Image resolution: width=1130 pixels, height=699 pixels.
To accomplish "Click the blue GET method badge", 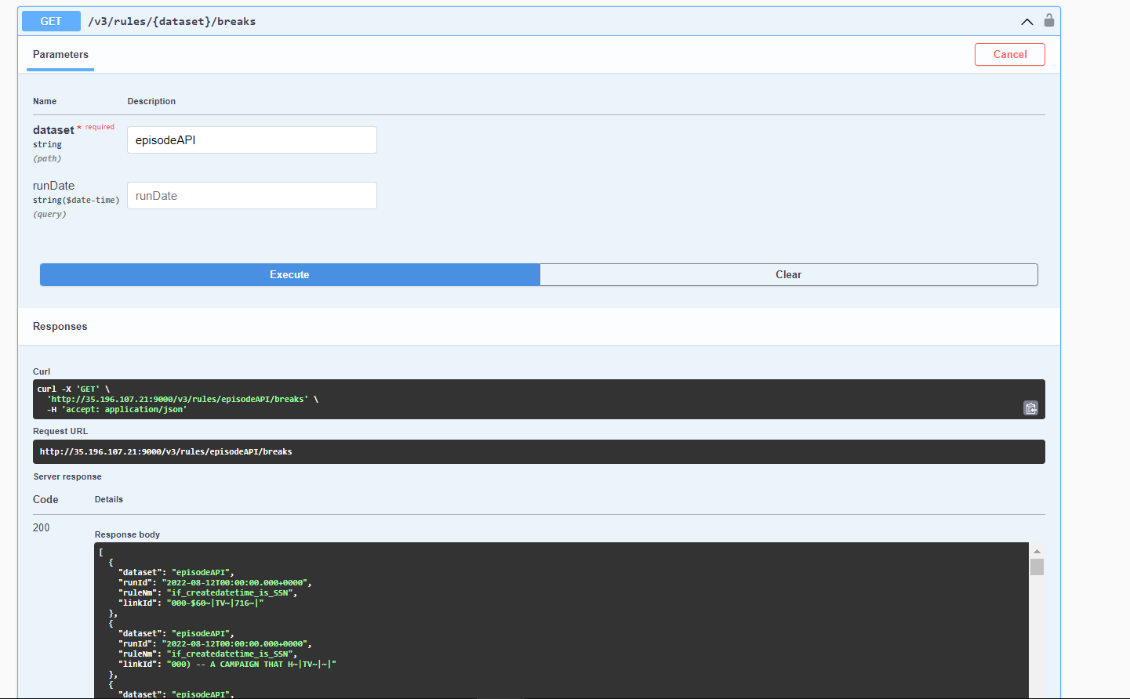I will pyautogui.click(x=51, y=21).
